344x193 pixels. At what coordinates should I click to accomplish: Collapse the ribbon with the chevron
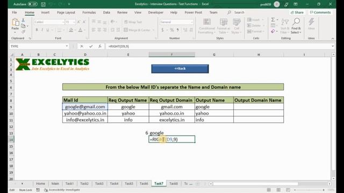click(x=333, y=39)
